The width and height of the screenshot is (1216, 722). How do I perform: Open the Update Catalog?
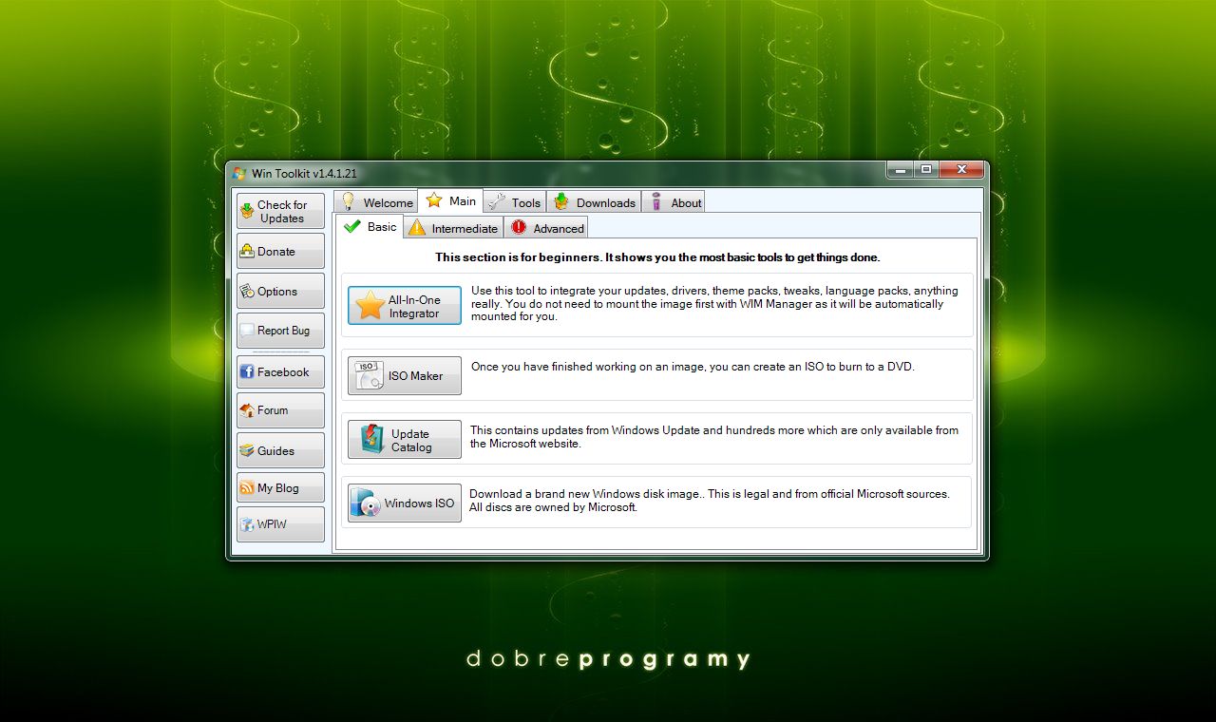405,440
